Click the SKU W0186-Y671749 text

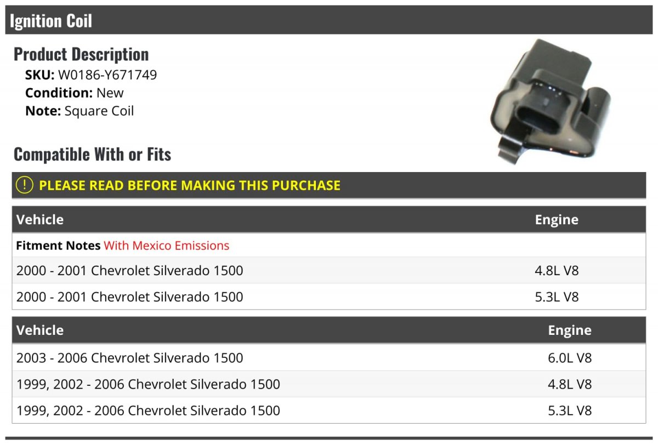tap(91, 75)
